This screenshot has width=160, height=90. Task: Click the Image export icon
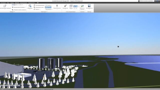(x=89, y=6)
